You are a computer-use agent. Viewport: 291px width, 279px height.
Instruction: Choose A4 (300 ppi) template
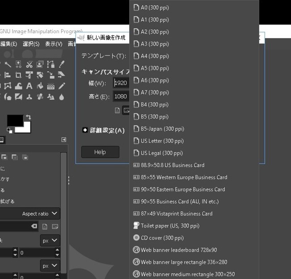[x=154, y=56]
